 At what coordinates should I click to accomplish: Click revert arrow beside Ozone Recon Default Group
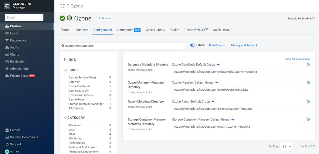213,102
